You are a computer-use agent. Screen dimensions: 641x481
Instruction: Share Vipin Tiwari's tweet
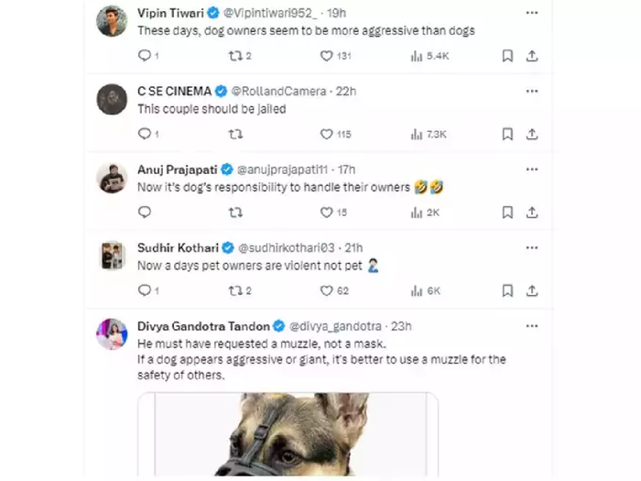532,56
